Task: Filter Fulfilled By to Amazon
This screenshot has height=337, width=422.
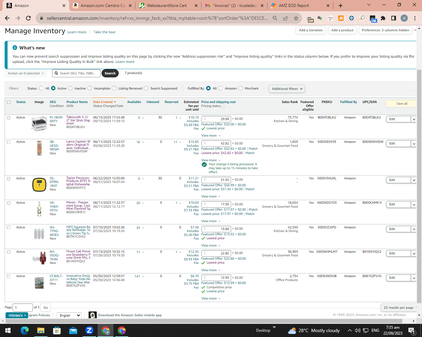Action: 221,88
